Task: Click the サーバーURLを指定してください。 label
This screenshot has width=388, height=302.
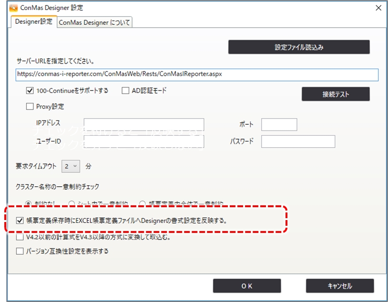Action: coord(55,61)
